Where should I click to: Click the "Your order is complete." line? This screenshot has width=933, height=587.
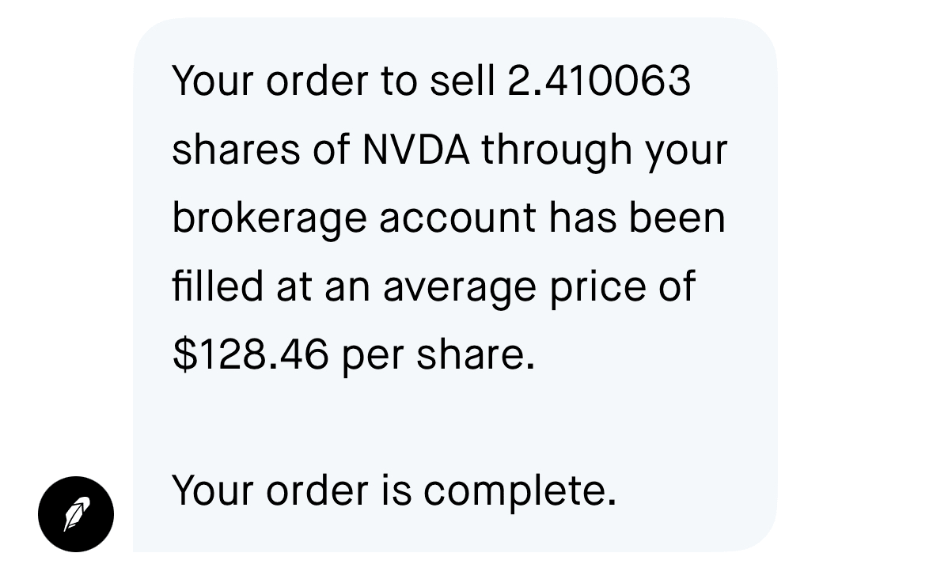pyautogui.click(x=393, y=490)
